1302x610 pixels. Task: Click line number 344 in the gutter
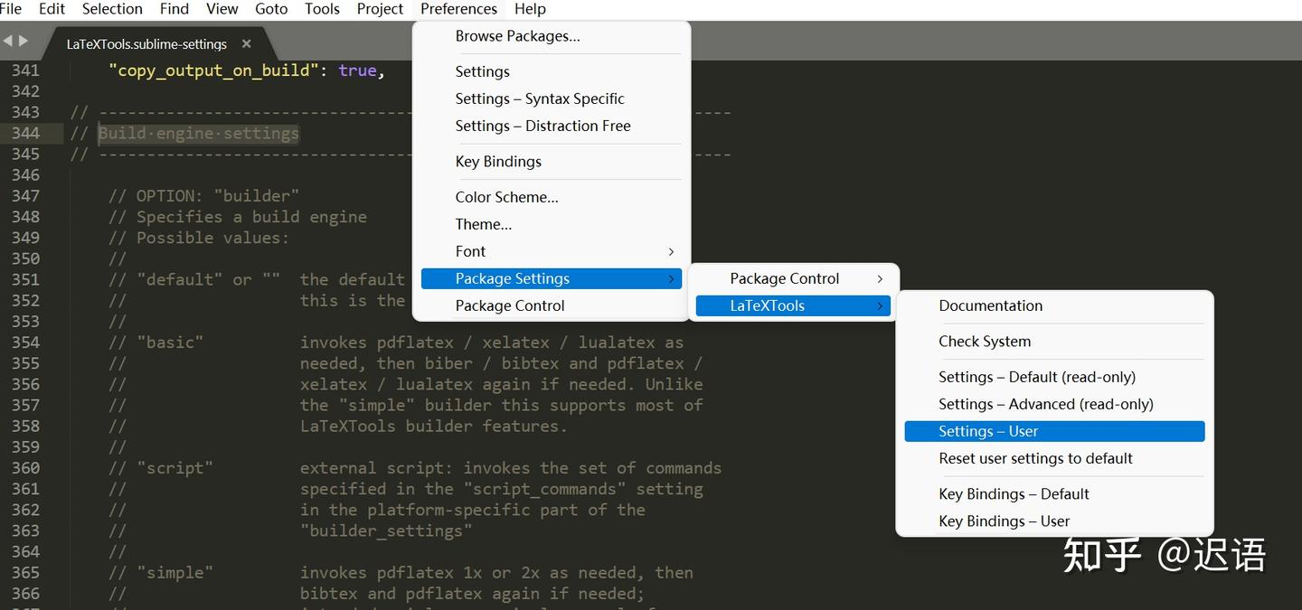25,133
